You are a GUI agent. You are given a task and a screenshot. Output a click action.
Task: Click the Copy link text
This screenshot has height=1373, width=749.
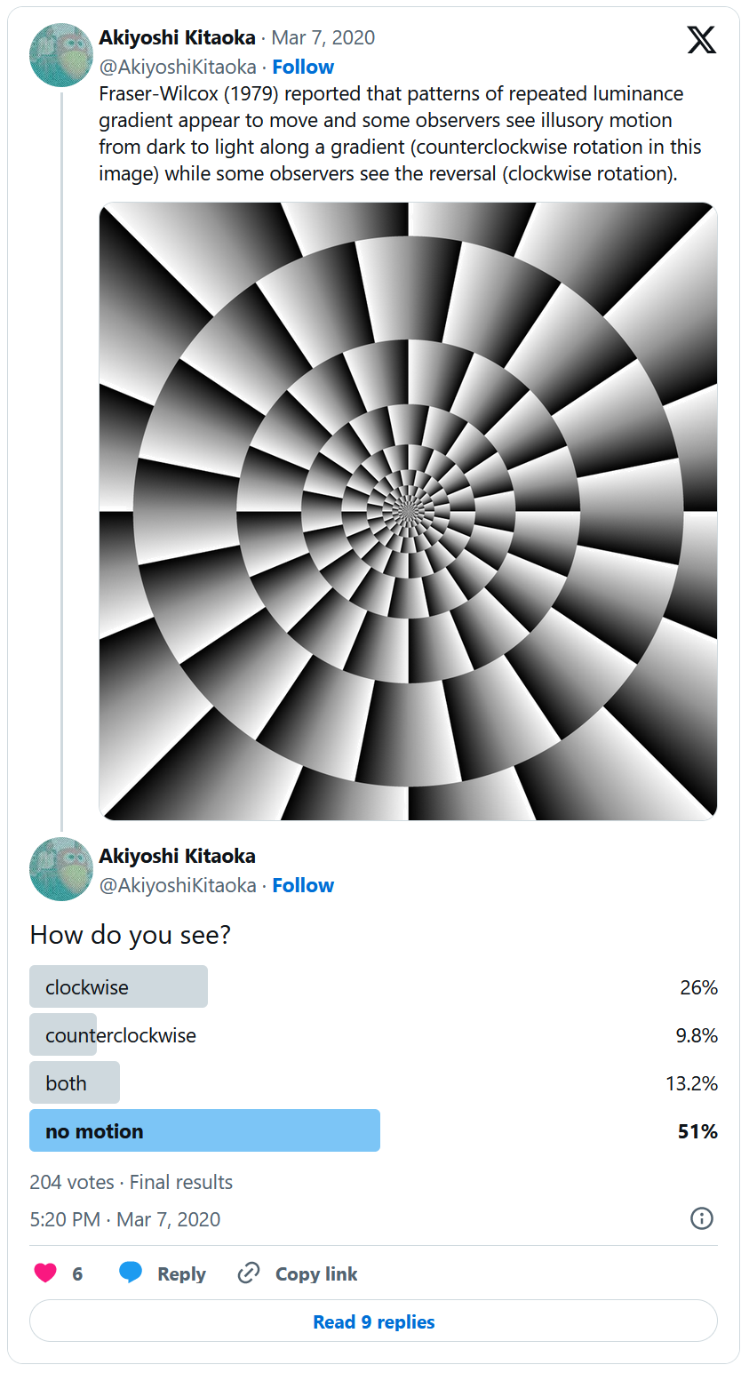pos(316,1273)
